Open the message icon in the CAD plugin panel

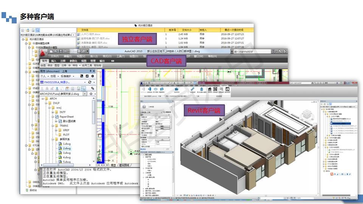pos(87,76)
